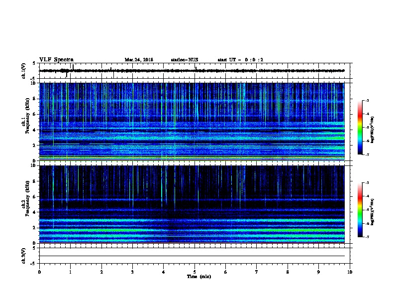Click the ch.2 spectrogram "2" kHz tick label
Image resolution: width=394 pixels, height=305 pixels.
pos(35,228)
